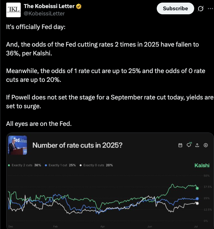Click the Subscribe button
This screenshot has height=229, width=214.
[175, 8]
